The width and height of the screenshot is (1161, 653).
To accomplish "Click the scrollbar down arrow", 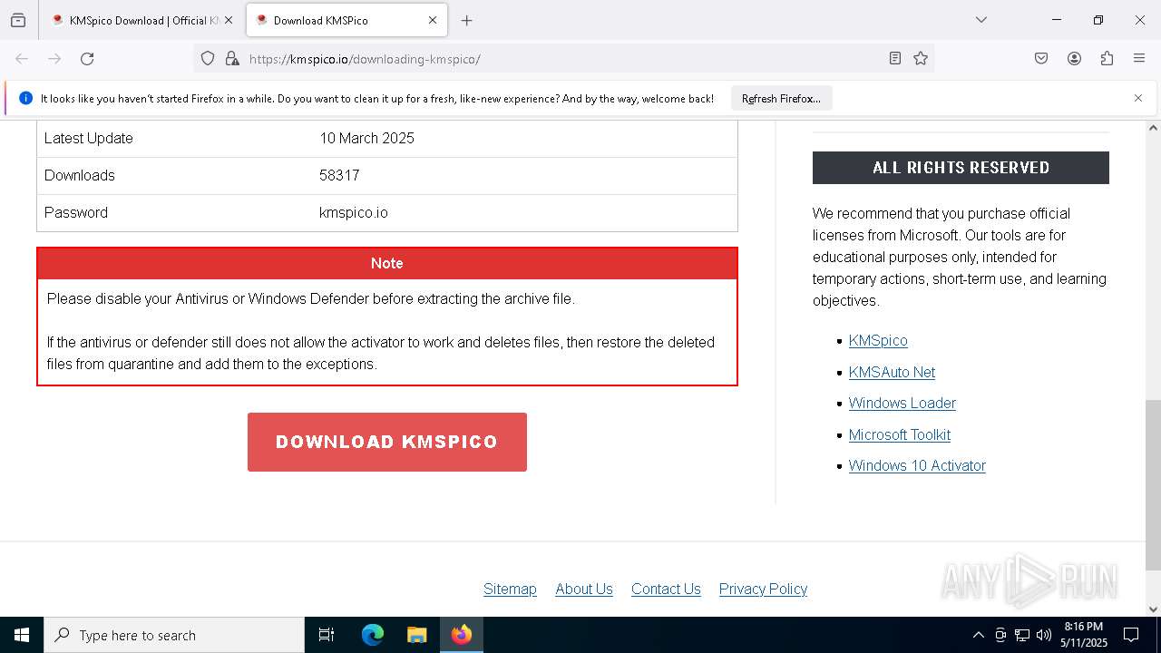I will point(1153,609).
